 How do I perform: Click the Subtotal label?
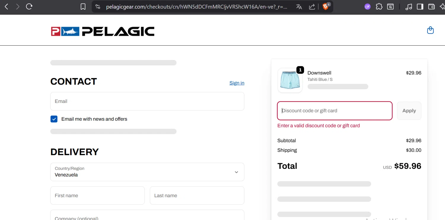point(287,141)
